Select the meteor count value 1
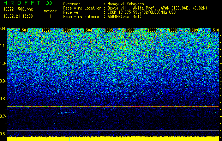Screen dimensions: 222x141 click(x=50, y=16)
